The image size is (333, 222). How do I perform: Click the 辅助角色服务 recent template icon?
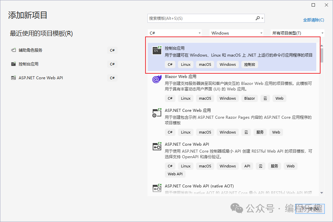13,50
